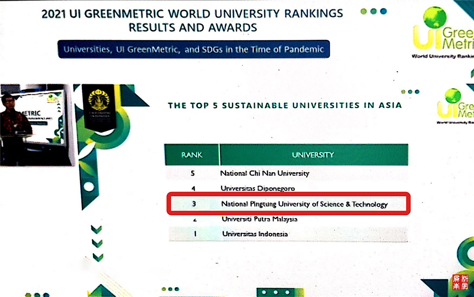Image resolution: width=474 pixels, height=297 pixels.
Task: Click the RANK column header
Action: (192, 155)
